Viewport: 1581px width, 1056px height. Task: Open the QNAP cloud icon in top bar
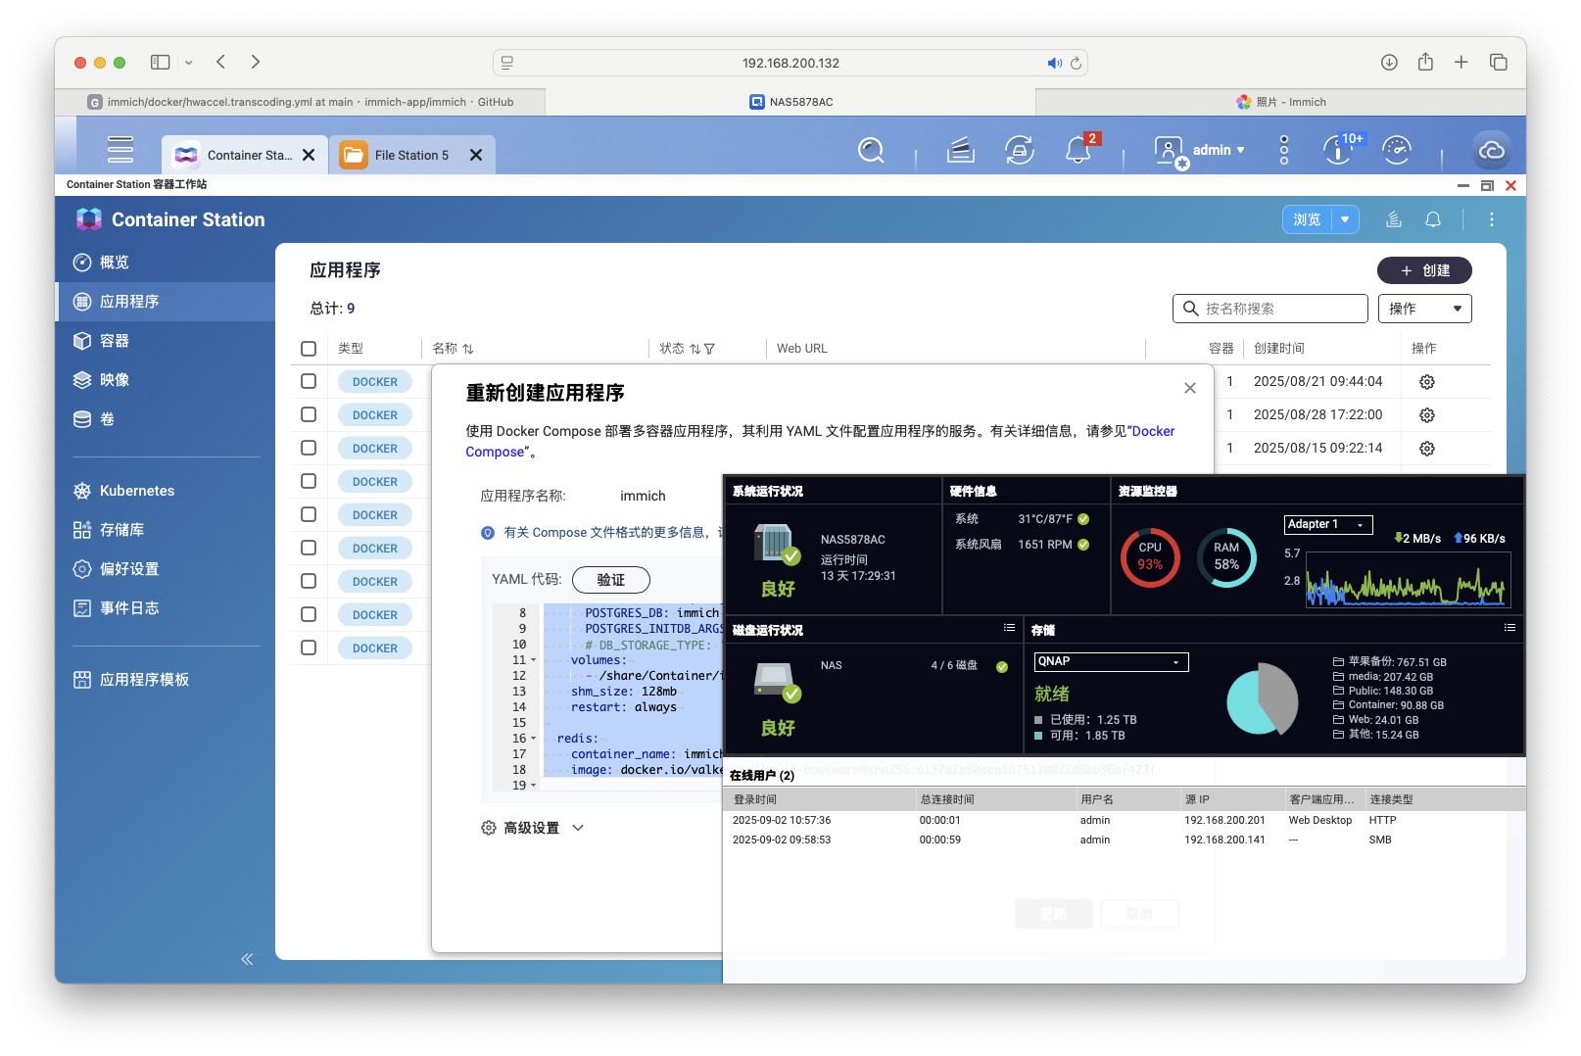(x=1491, y=150)
